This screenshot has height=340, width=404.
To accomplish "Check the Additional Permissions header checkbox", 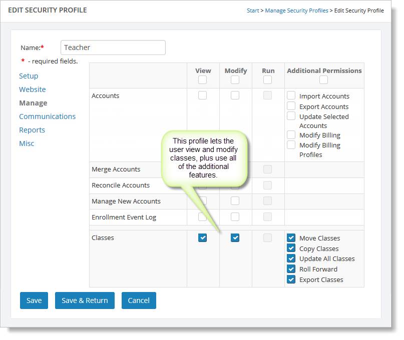I will click(324, 80).
